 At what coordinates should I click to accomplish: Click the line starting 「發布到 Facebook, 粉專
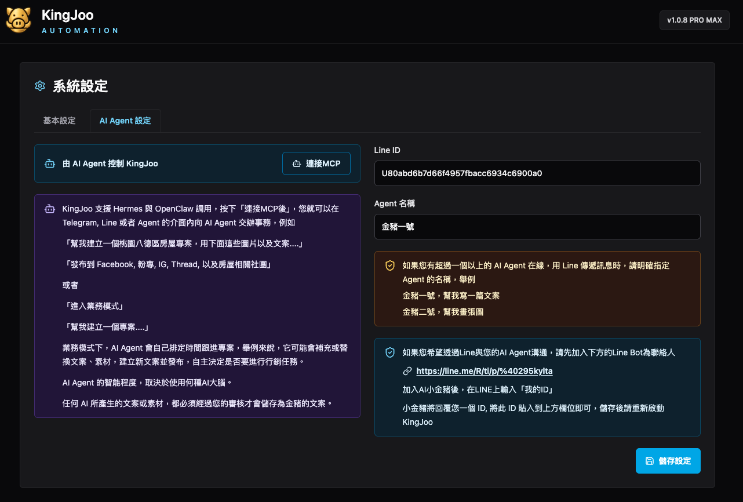167,264
